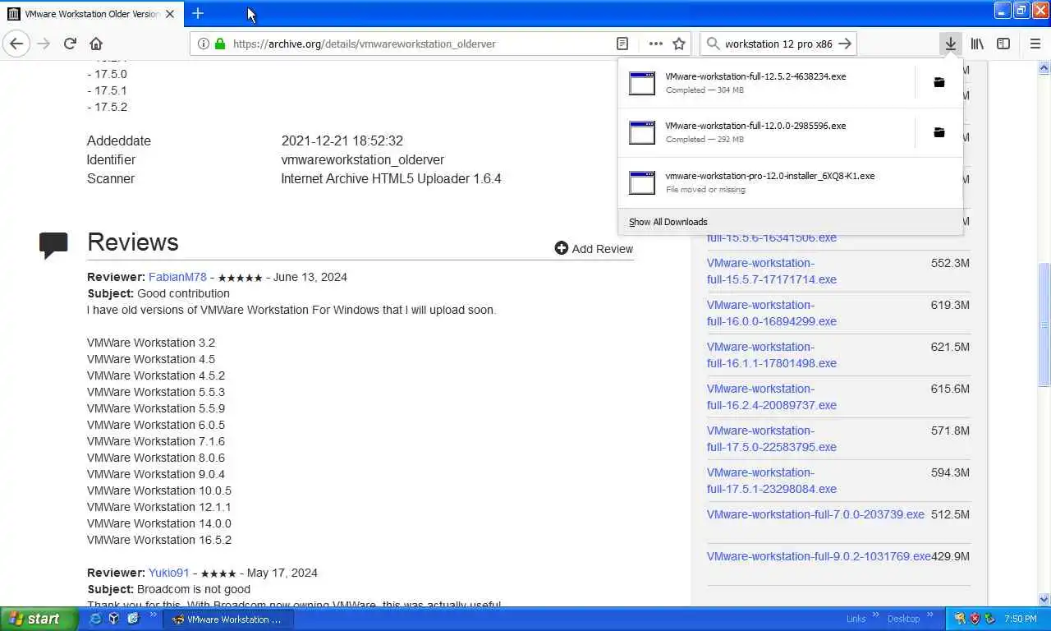1051x631 pixels.
Task: Download VMware-workstation-full-7.0.0-203739.exe
Action: [815, 514]
